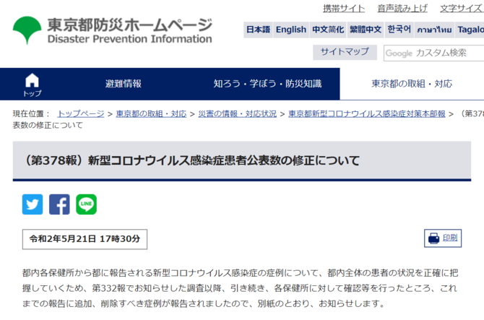Open the サイトマップ page
The height and width of the screenshot is (320, 484).
[x=345, y=52]
